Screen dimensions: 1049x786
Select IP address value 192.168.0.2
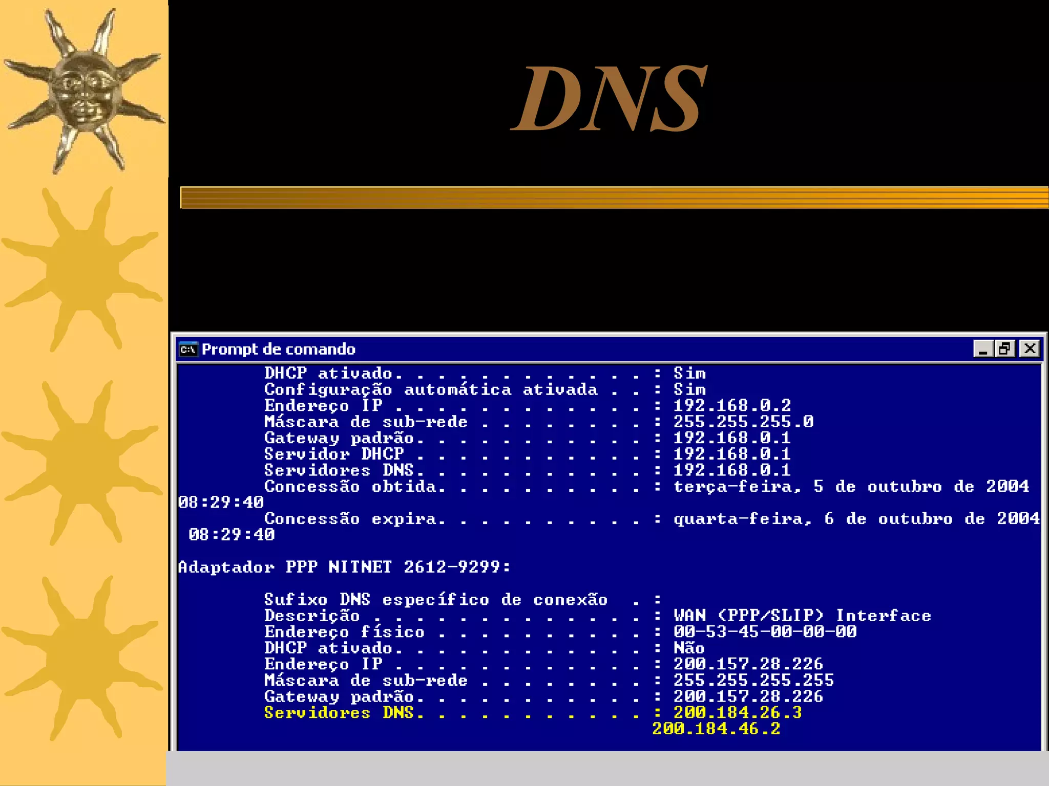[732, 405]
